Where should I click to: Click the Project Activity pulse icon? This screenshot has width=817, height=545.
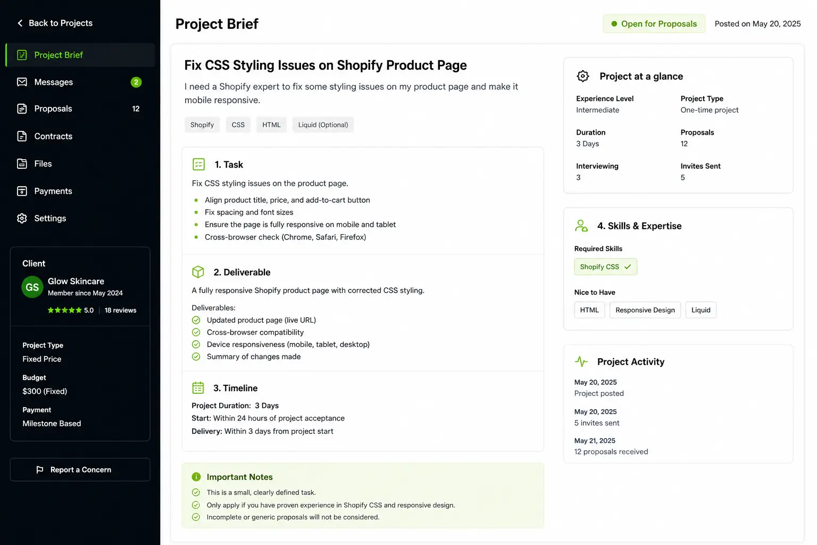pos(581,362)
